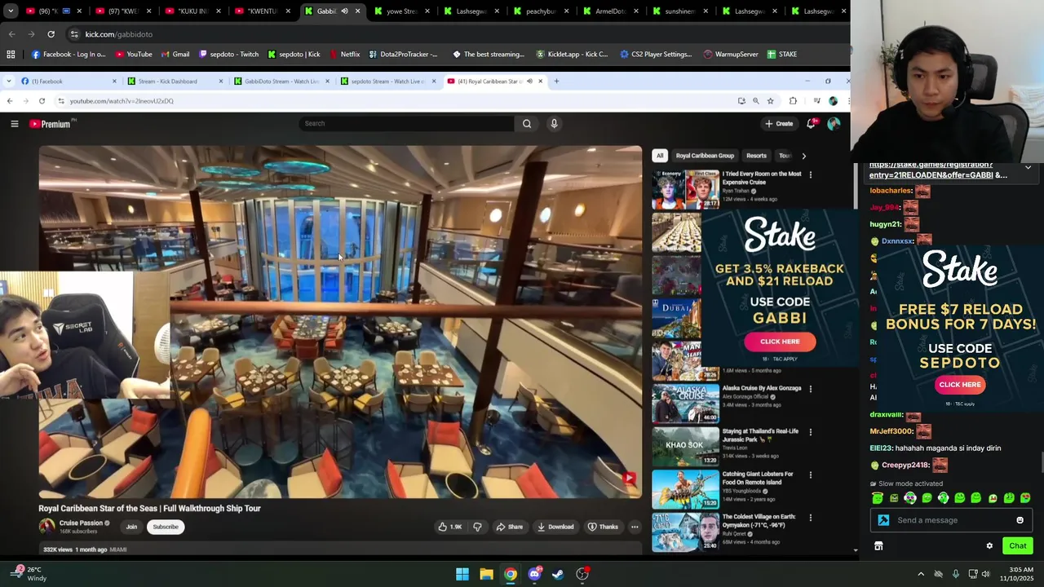Screen dimensions: 1044x587
Task: Reload the inner YouTube browser page
Action: pyautogui.click(x=42, y=101)
